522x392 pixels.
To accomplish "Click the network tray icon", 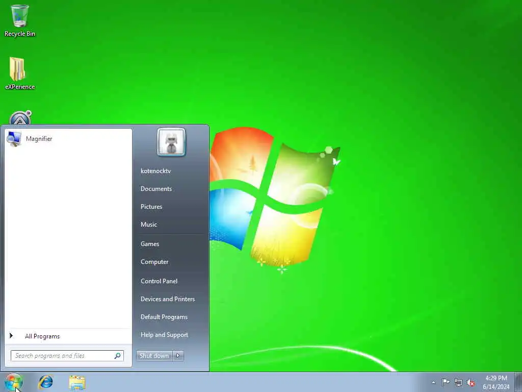I will click(458, 383).
